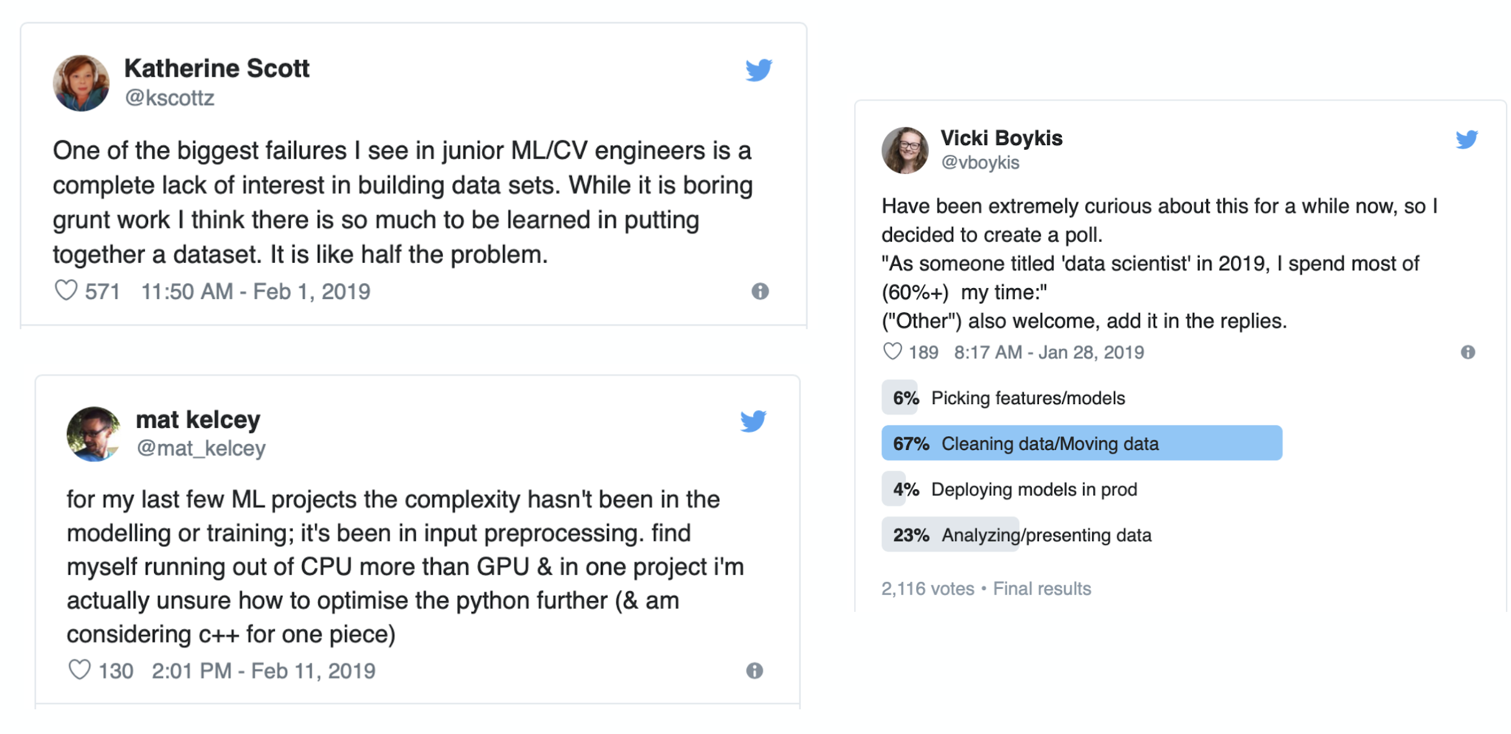Open info icon on Vicki Boykis tweet
This screenshot has width=1511, height=734.
(1467, 352)
